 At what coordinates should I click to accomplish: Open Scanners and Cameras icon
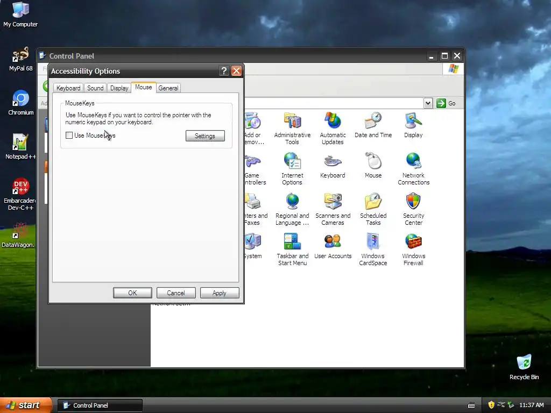333,209
